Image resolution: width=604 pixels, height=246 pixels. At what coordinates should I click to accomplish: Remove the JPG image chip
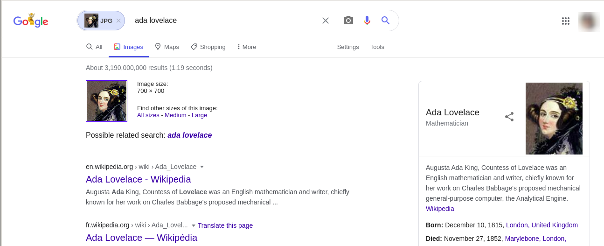tap(118, 21)
